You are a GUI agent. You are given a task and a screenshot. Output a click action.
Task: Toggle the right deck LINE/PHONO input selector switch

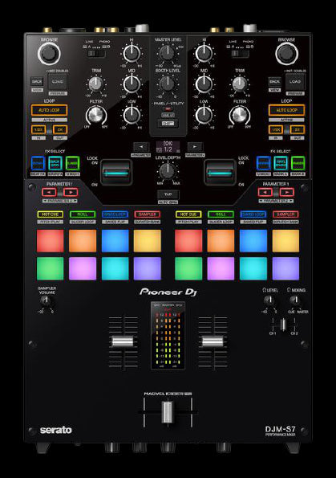click(x=240, y=54)
